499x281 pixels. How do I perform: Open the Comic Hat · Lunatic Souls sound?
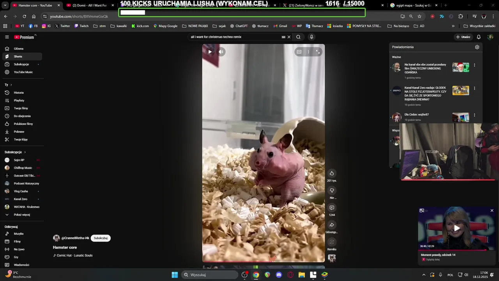pyautogui.click(x=73, y=256)
